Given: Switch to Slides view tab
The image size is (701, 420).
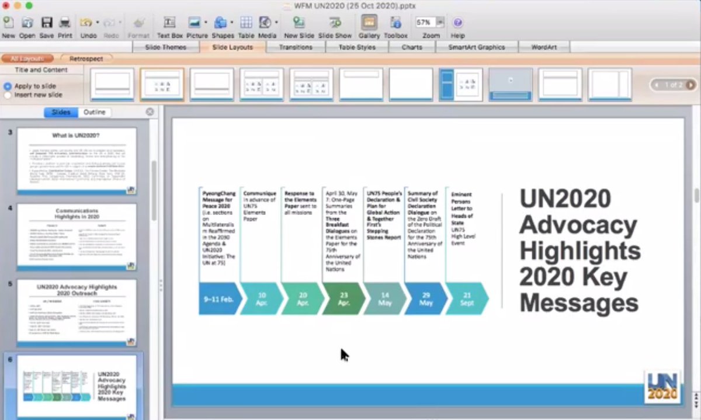Looking at the screenshot, I should [61, 112].
